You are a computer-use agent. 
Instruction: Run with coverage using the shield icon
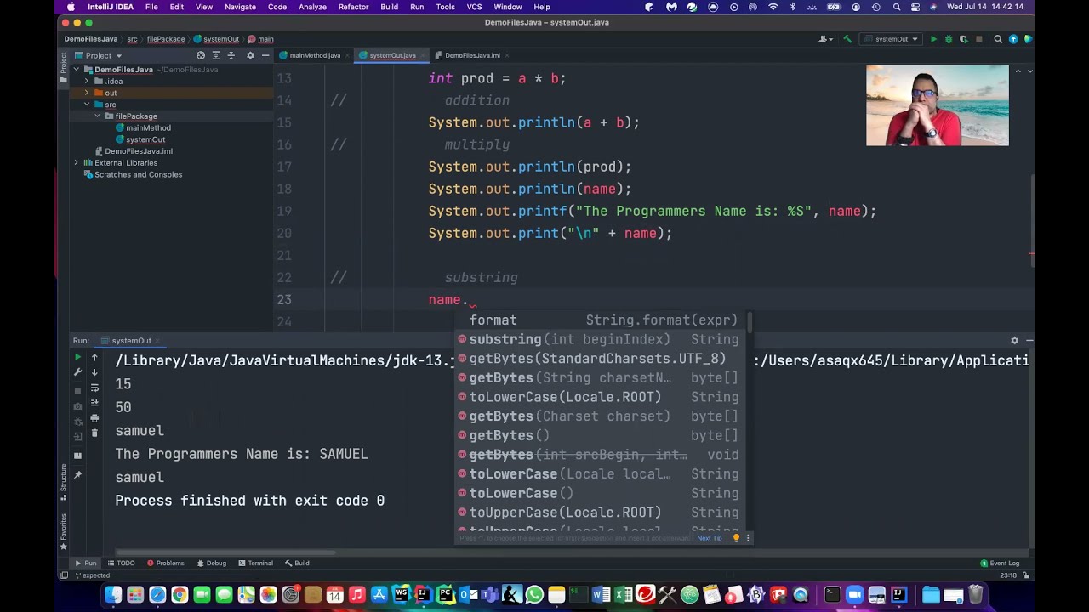click(x=963, y=39)
